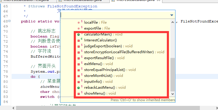Jump to inputInfo() method
218x110 pixels.
(98, 82)
